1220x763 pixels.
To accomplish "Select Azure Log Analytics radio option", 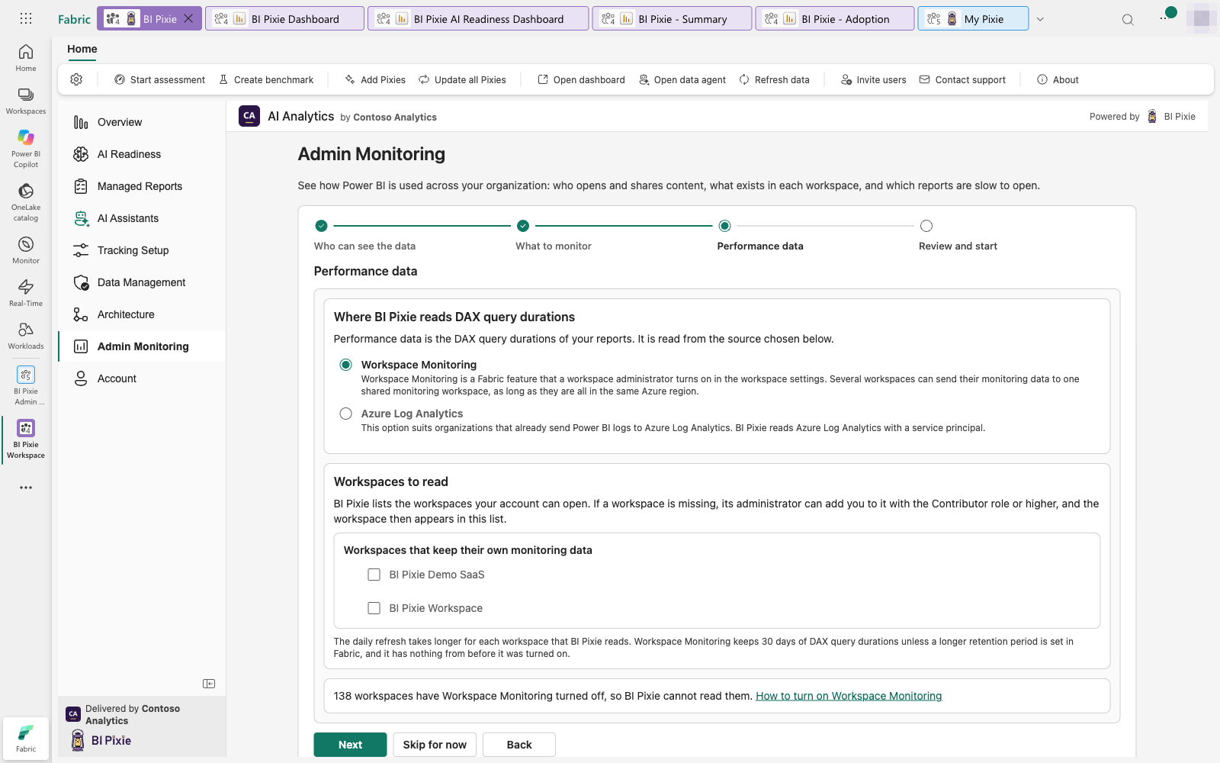I will tap(346, 414).
